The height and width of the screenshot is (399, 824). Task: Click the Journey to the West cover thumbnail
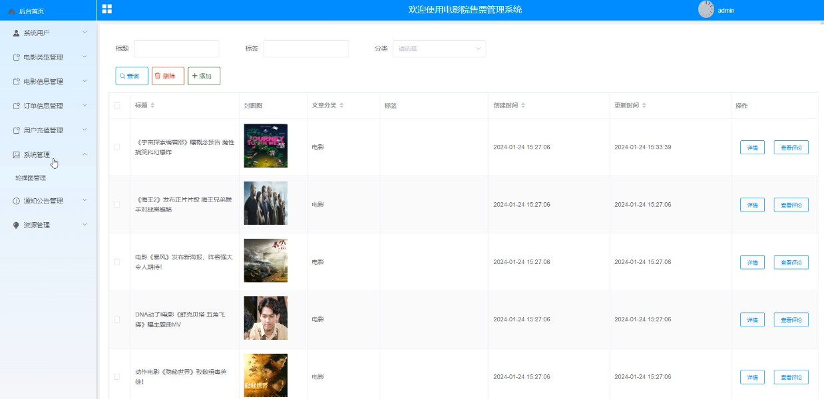(266, 146)
